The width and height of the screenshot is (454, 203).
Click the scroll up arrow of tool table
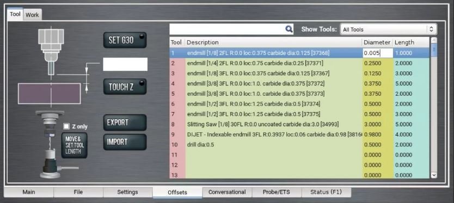click(x=434, y=40)
